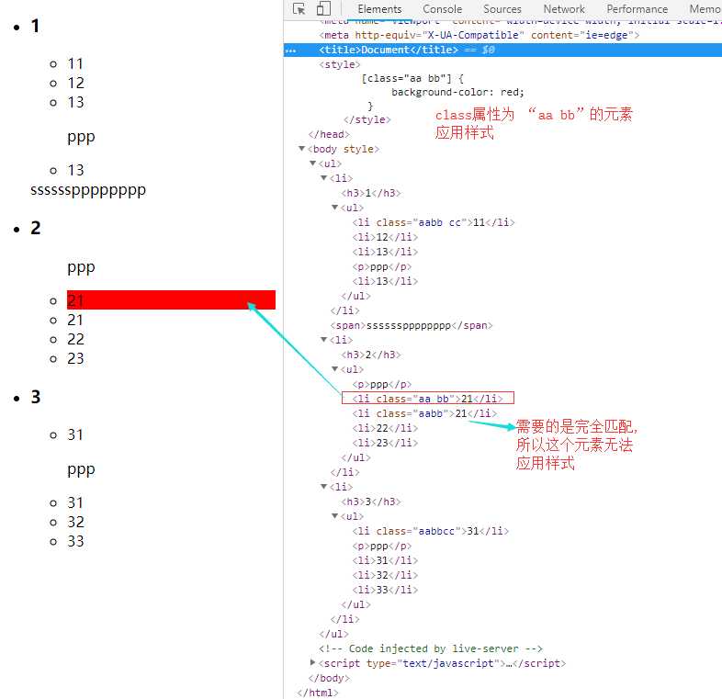The width and height of the screenshot is (722, 699).
Task: Click list item 22 on the page
Action: [x=75, y=339]
